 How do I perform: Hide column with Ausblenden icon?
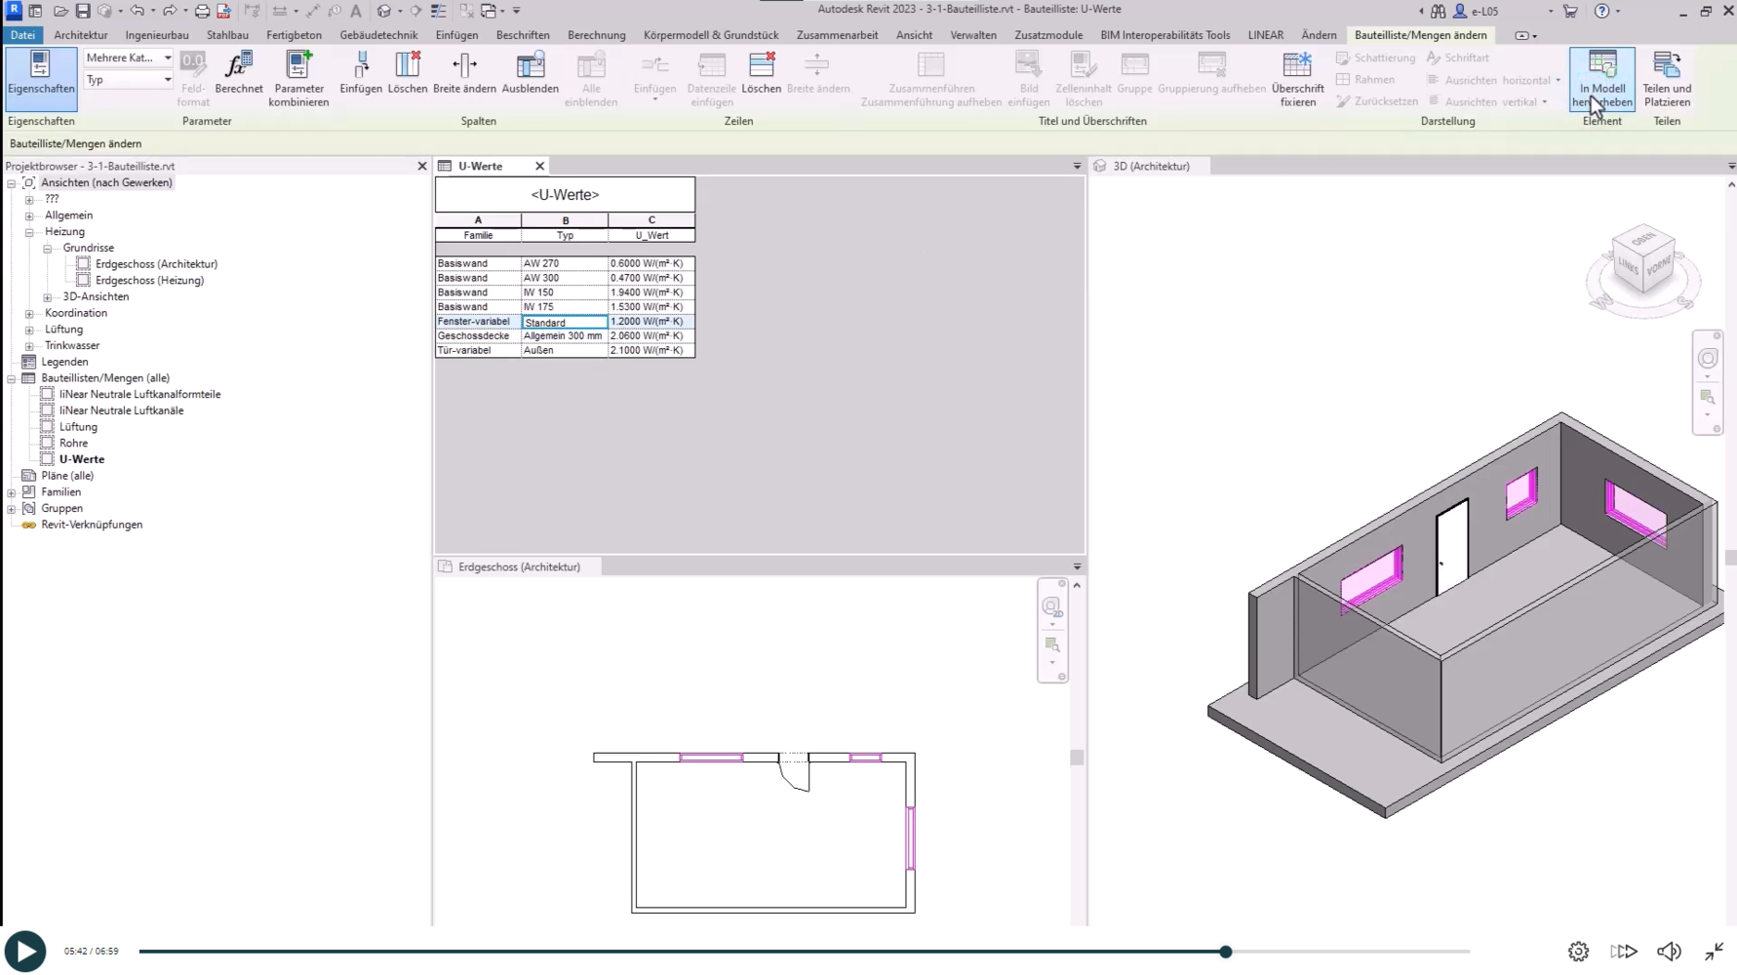click(x=530, y=73)
